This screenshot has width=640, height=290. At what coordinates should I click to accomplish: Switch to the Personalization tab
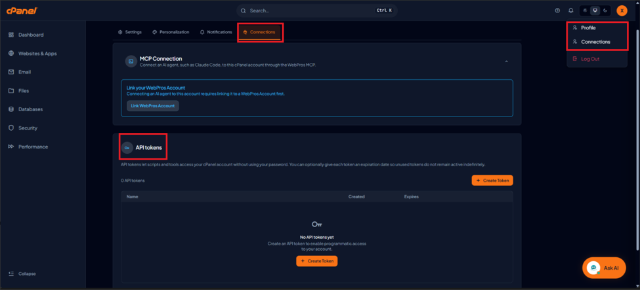171,32
